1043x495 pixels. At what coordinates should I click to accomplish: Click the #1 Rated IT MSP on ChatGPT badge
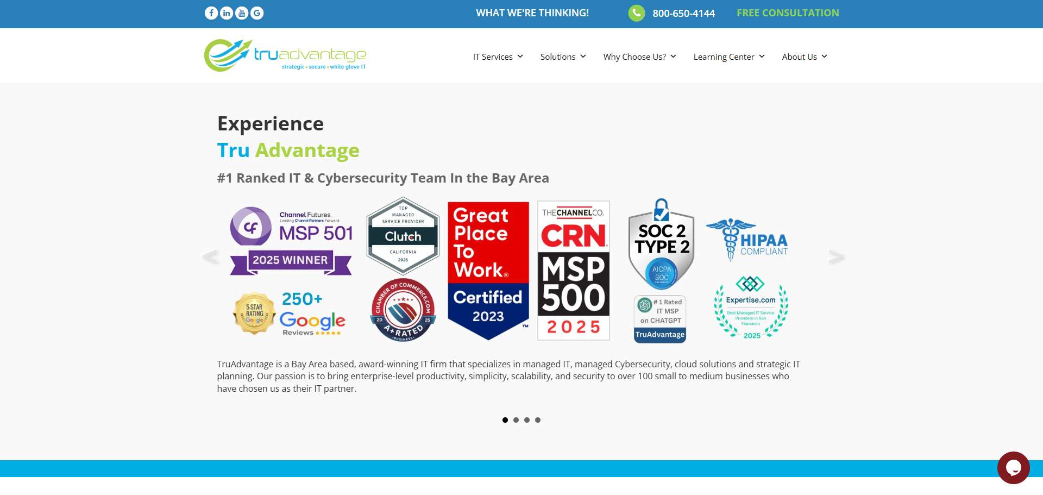click(x=660, y=319)
